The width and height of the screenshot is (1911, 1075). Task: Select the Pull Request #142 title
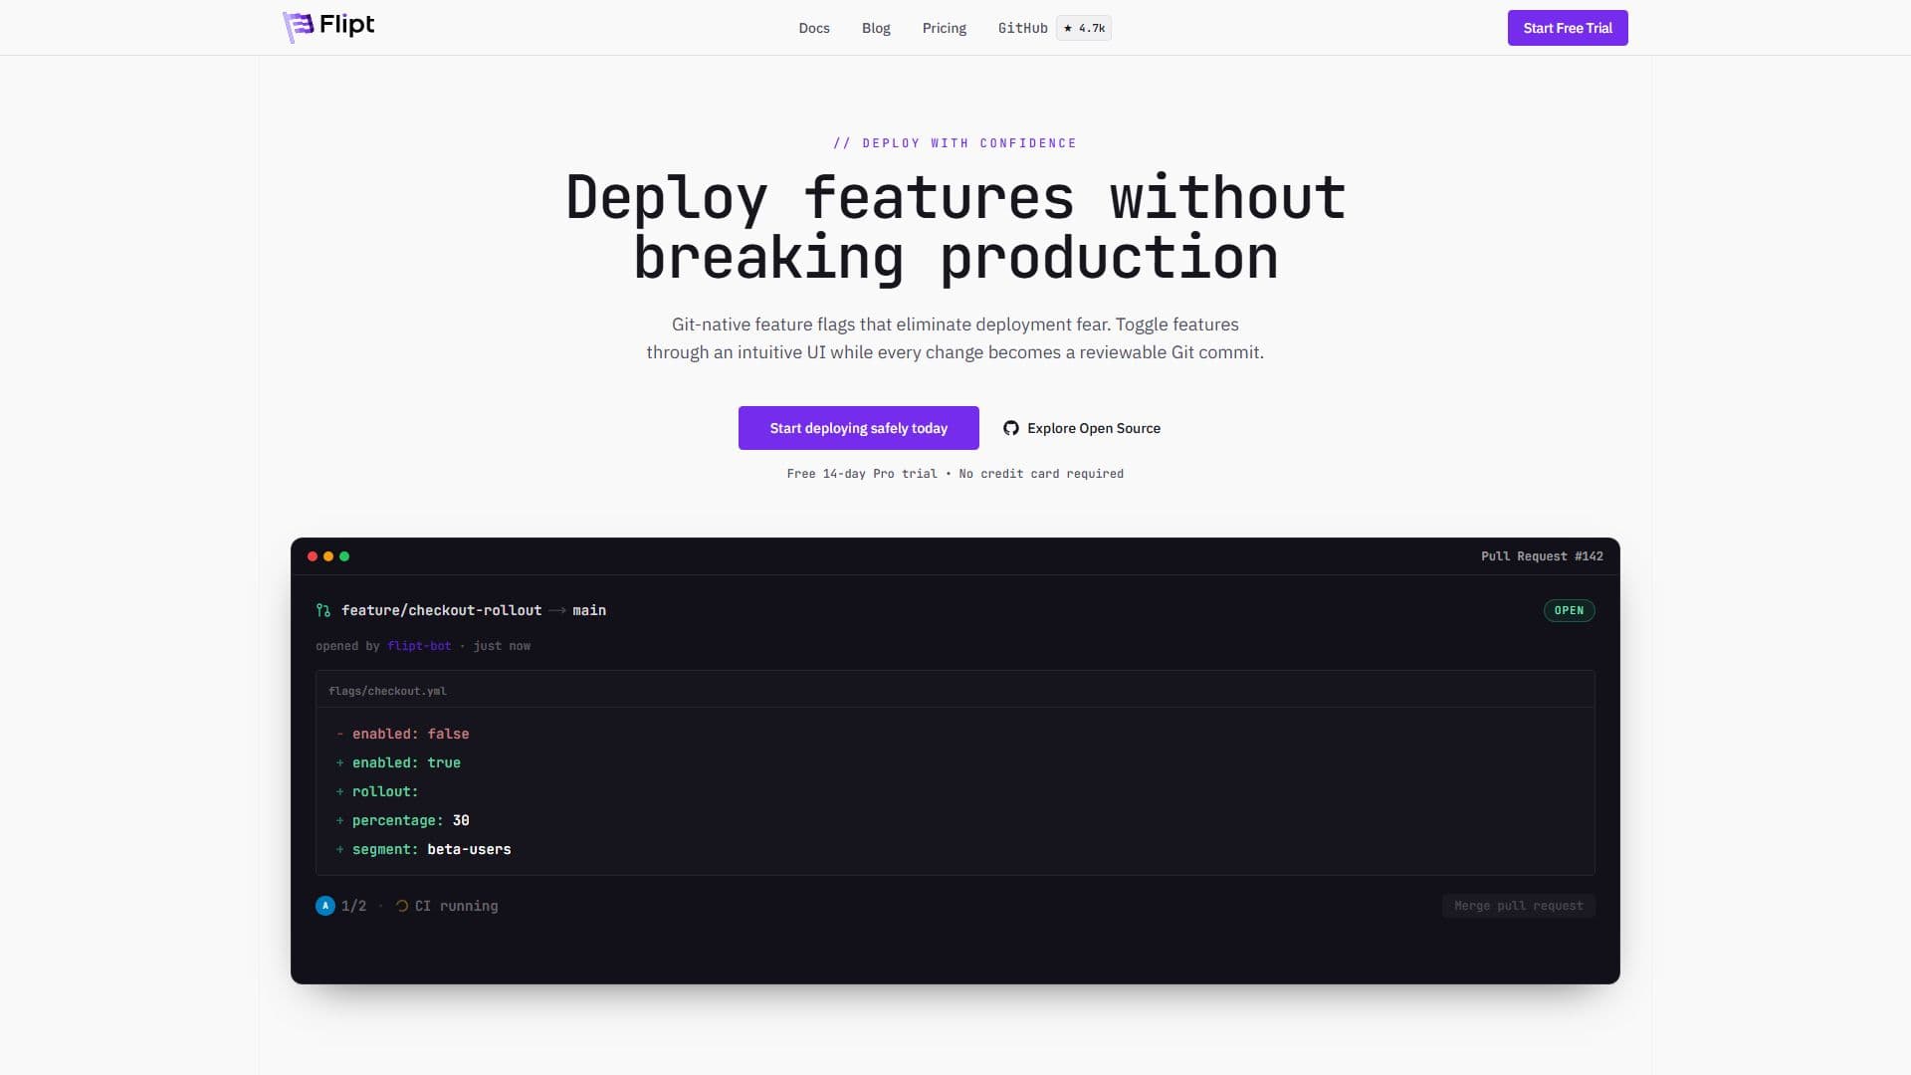[x=1542, y=556]
